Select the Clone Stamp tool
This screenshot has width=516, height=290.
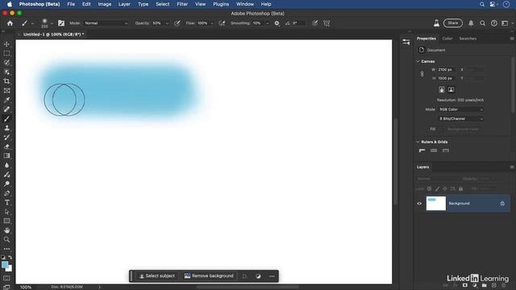tap(6, 128)
